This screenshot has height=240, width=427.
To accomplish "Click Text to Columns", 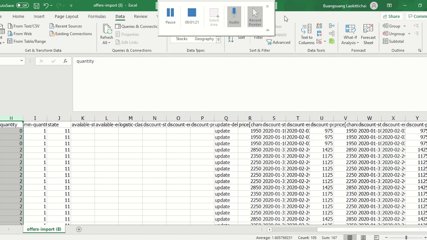I will (x=307, y=34).
